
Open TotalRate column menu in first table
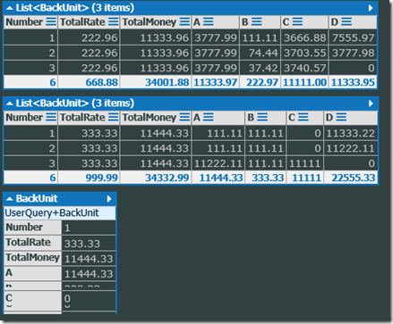point(114,21)
